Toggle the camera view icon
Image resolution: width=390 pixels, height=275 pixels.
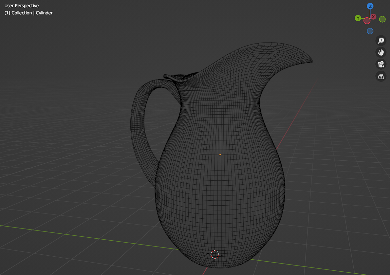tap(381, 64)
